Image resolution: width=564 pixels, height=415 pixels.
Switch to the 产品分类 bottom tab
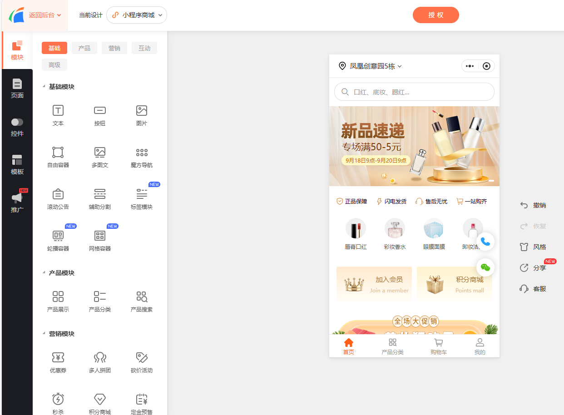[392, 346]
